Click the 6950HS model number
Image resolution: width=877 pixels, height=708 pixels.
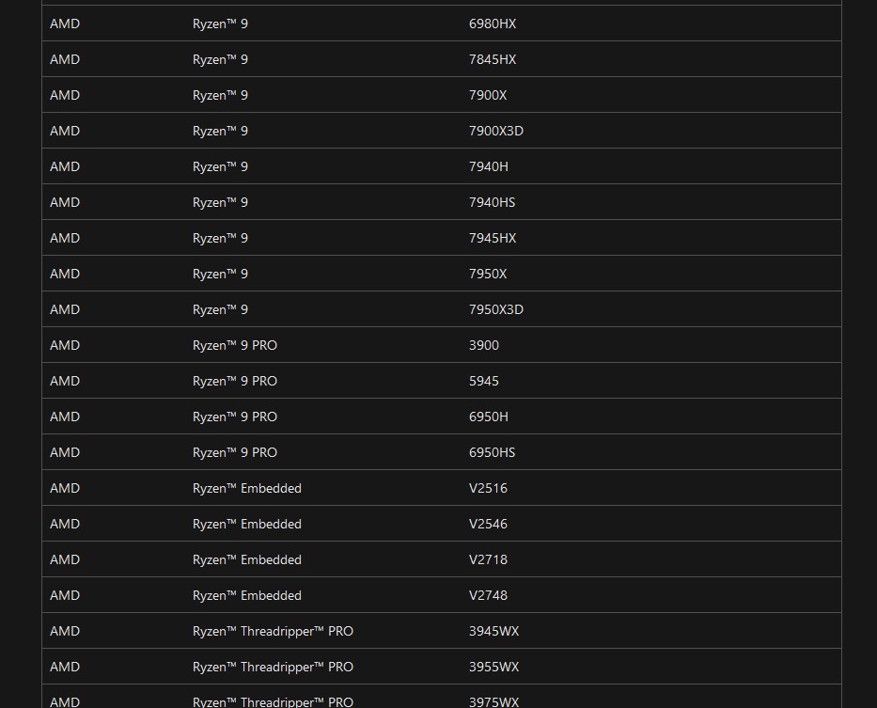[493, 452]
